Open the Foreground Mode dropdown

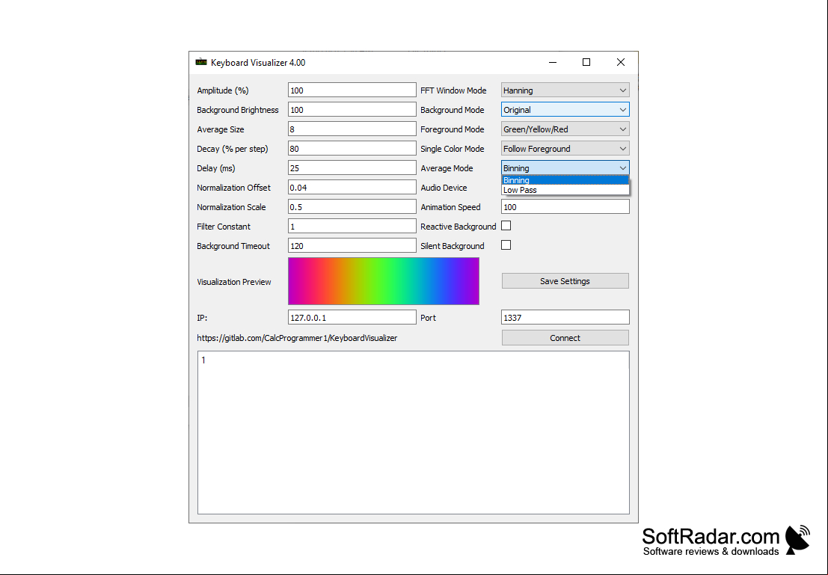click(x=565, y=129)
